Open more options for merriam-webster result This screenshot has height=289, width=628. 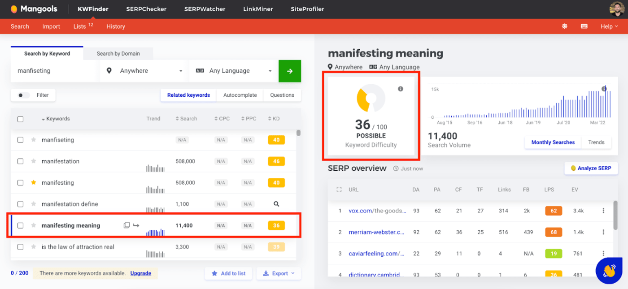tap(603, 232)
